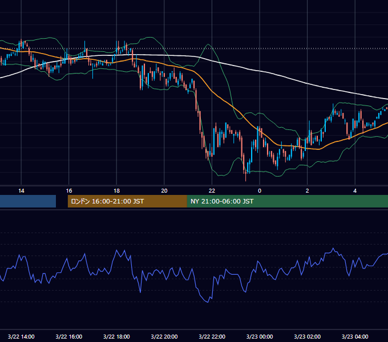Select the 3/23 02:00 time axis label
Screen dimensions: 388x342
click(x=308, y=336)
